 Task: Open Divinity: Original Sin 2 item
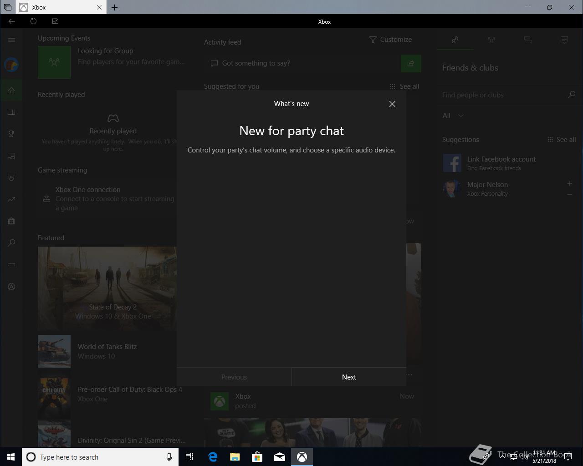[112, 434]
